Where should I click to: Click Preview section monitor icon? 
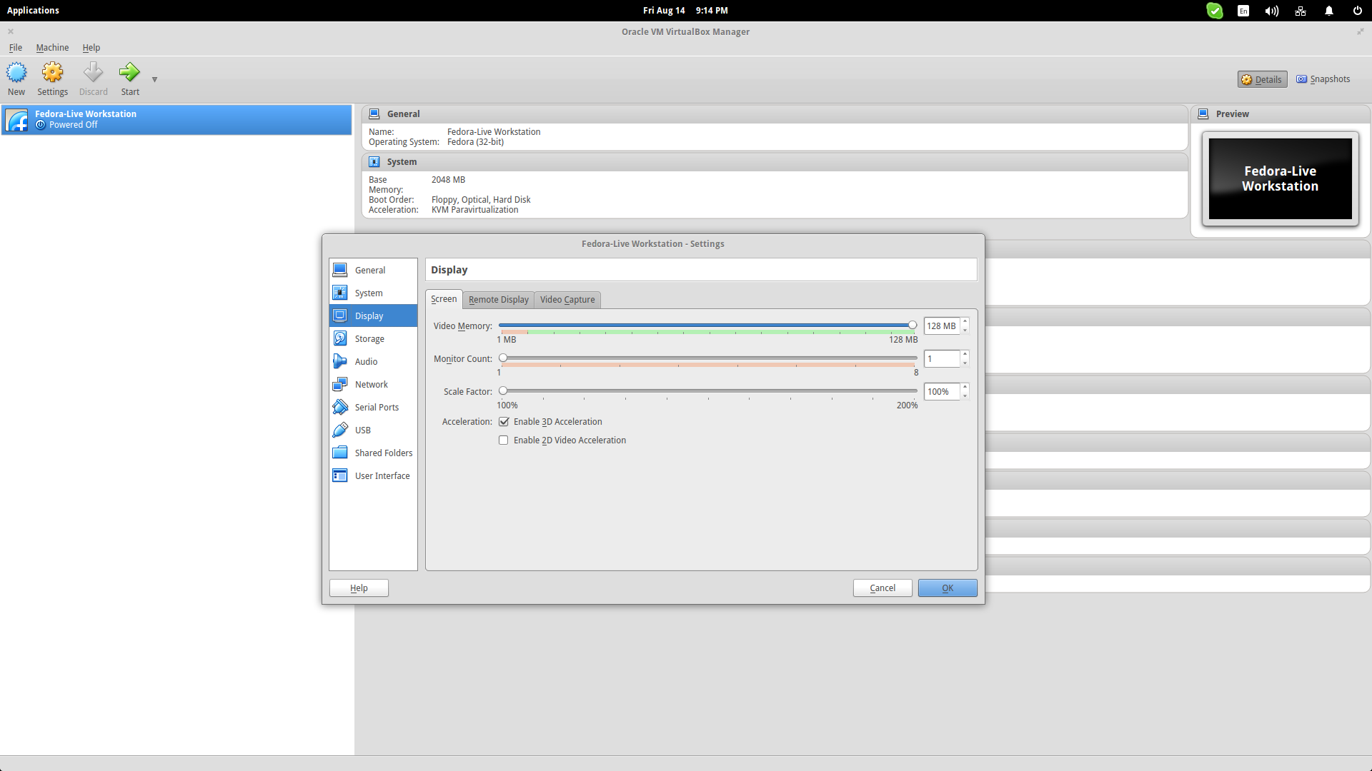point(1203,114)
